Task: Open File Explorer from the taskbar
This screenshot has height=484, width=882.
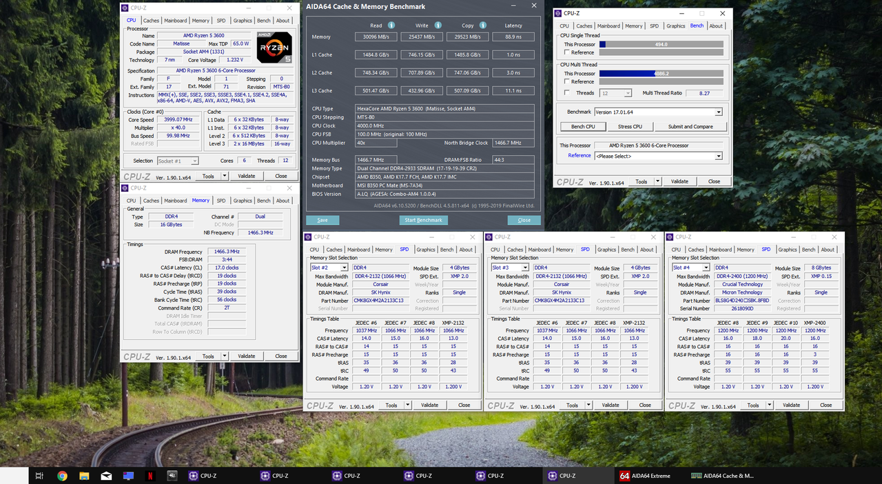Action: pos(84,475)
